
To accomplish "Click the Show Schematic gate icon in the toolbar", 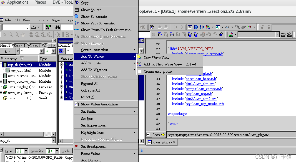I will tap(196, 27).
